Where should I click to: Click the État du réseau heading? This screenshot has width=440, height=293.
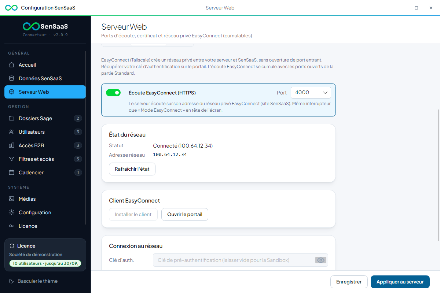(x=127, y=135)
